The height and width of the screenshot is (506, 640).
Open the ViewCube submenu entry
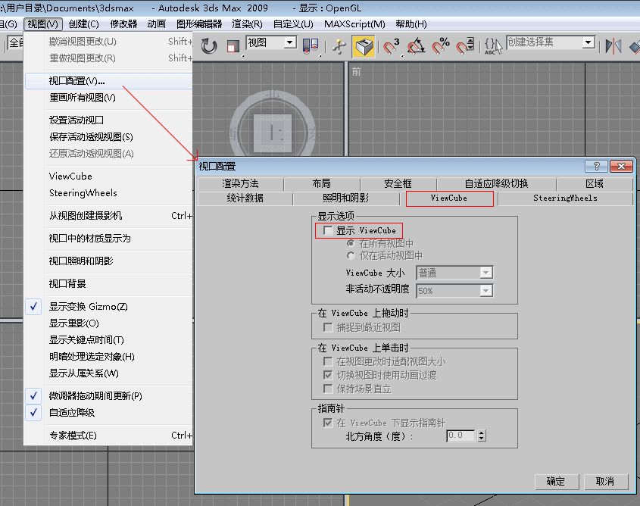[x=109, y=176]
